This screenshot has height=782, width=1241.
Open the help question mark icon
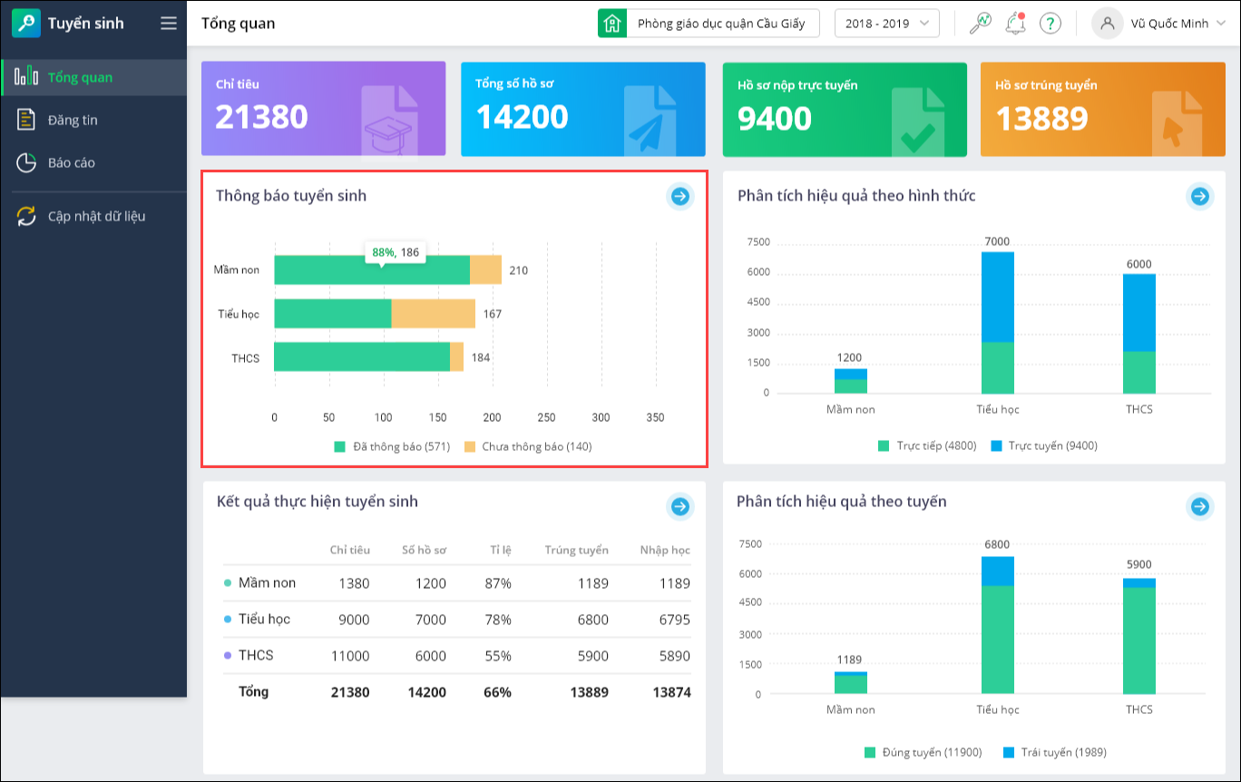(x=1050, y=24)
